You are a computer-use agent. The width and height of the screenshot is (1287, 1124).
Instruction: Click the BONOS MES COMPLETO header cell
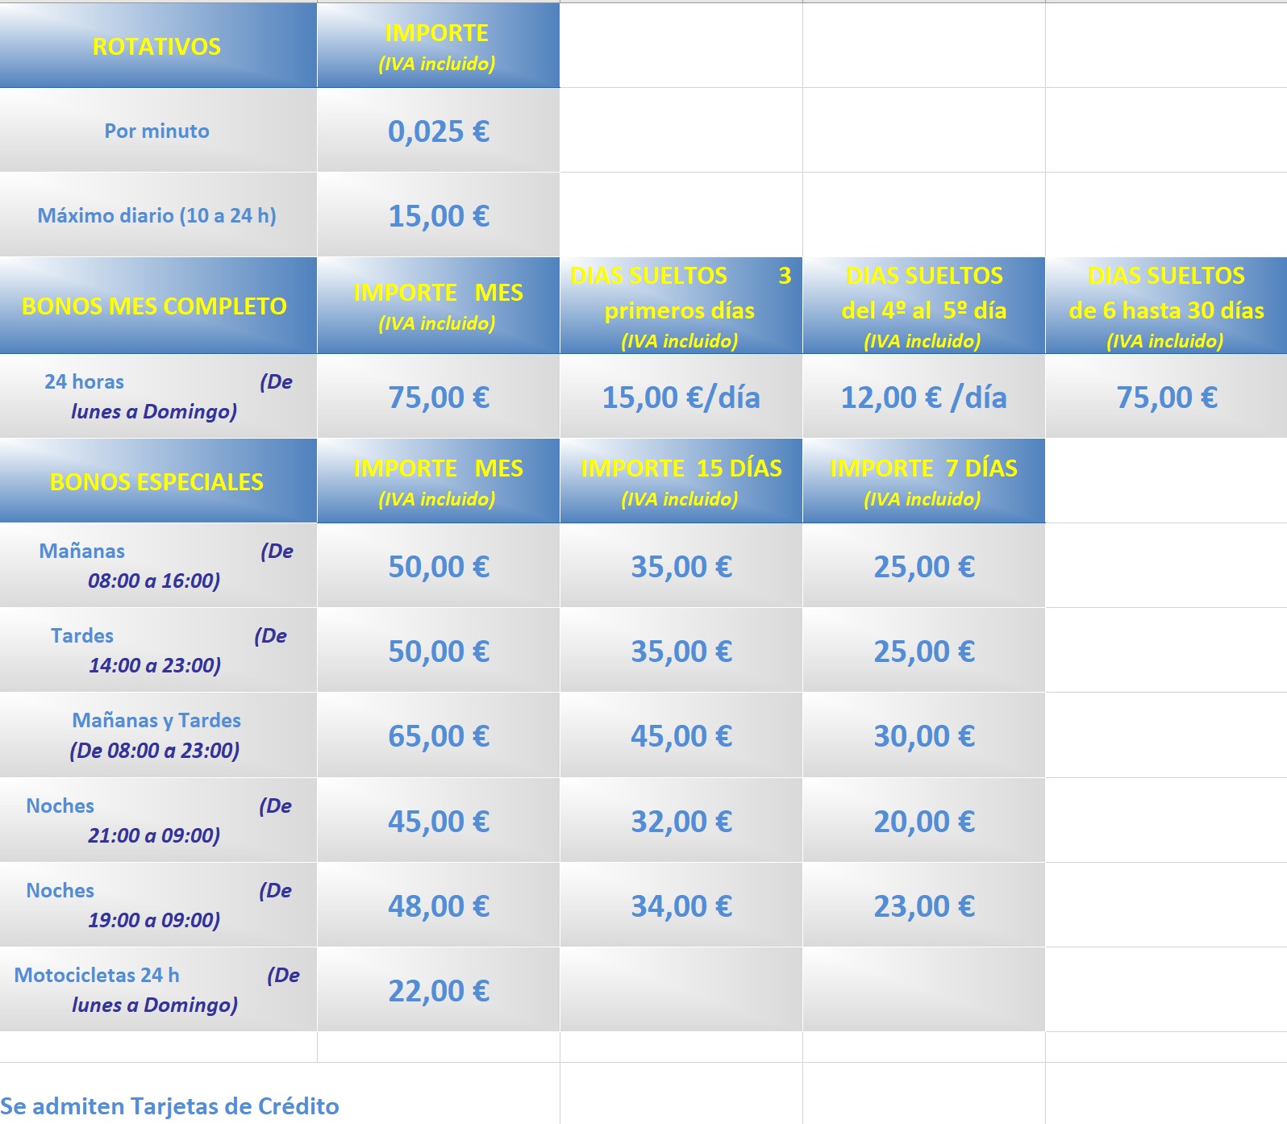click(x=155, y=306)
